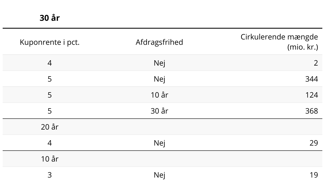Select coupon rate 5 in the 344 row
Screen dimensions: 325x185
[50, 79]
